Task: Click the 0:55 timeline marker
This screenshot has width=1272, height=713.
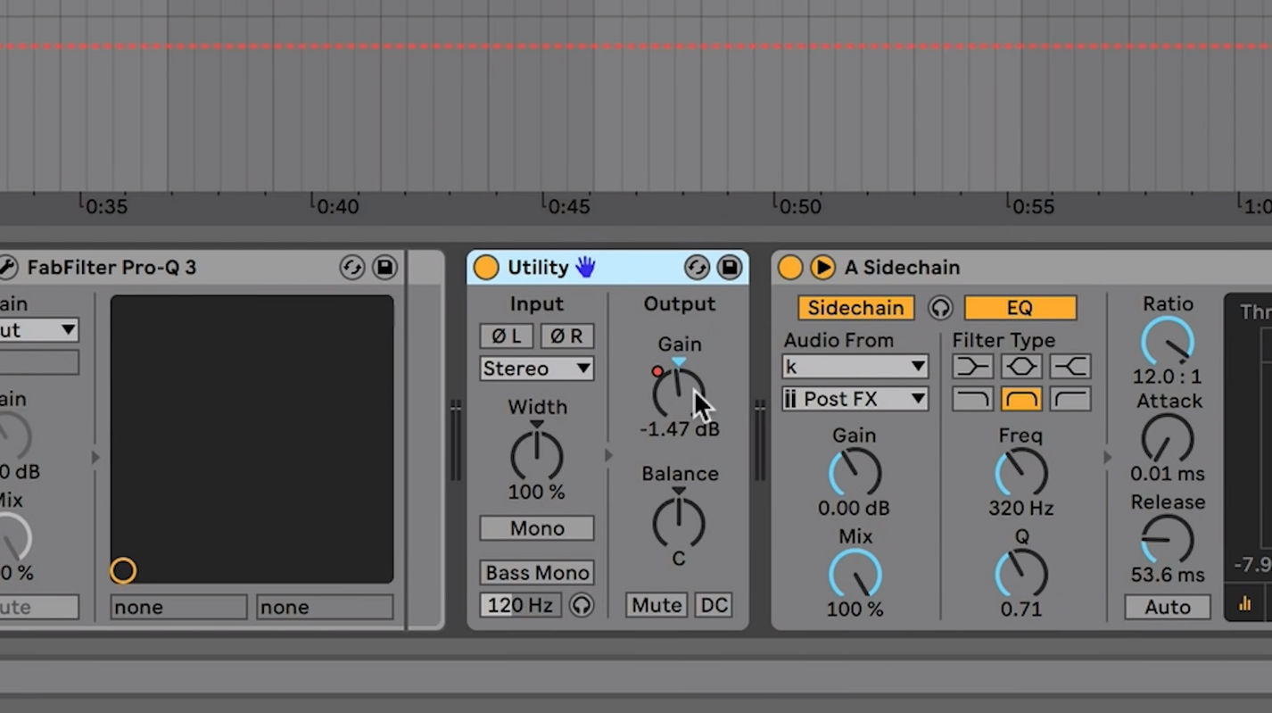Action: (x=1033, y=206)
